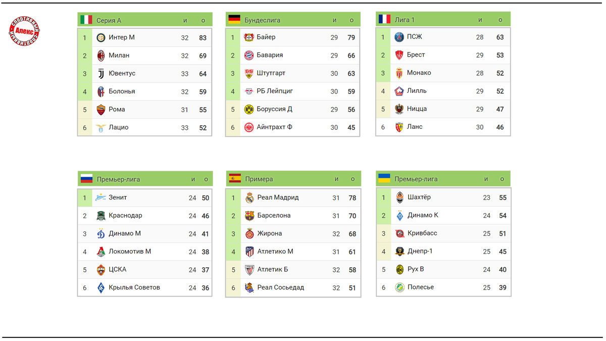
Task: Select the Боруссия Д team name
Action: (275, 109)
